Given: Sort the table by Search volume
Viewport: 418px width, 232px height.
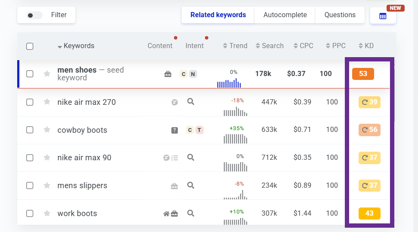Looking at the screenshot, I should (269, 46).
